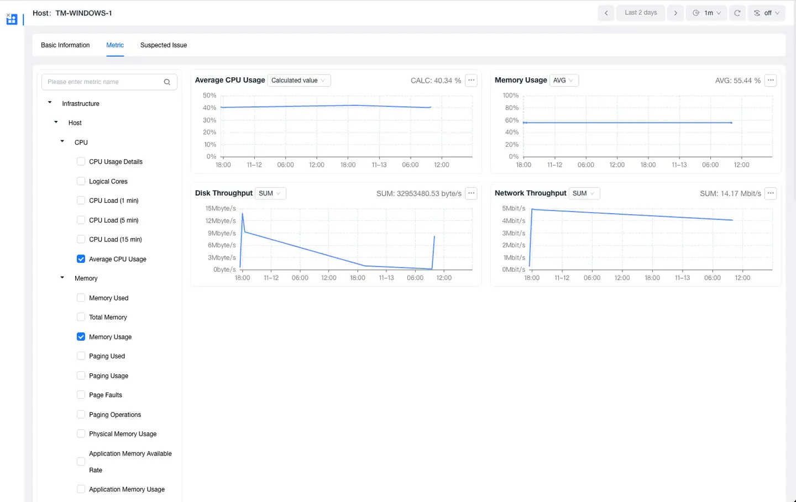Click the app logo icon top left
This screenshot has width=796, height=502.
pos(12,19)
